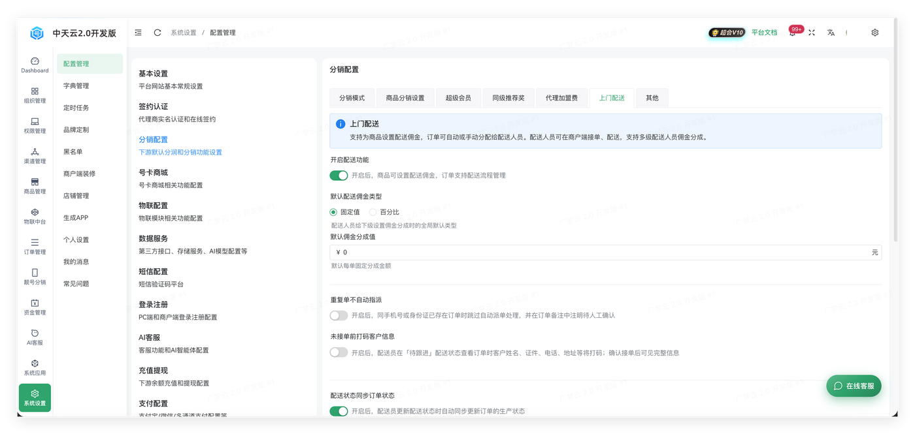Switch to the 分销模式 tab
The width and height of the screenshot is (915, 434).
352,98
